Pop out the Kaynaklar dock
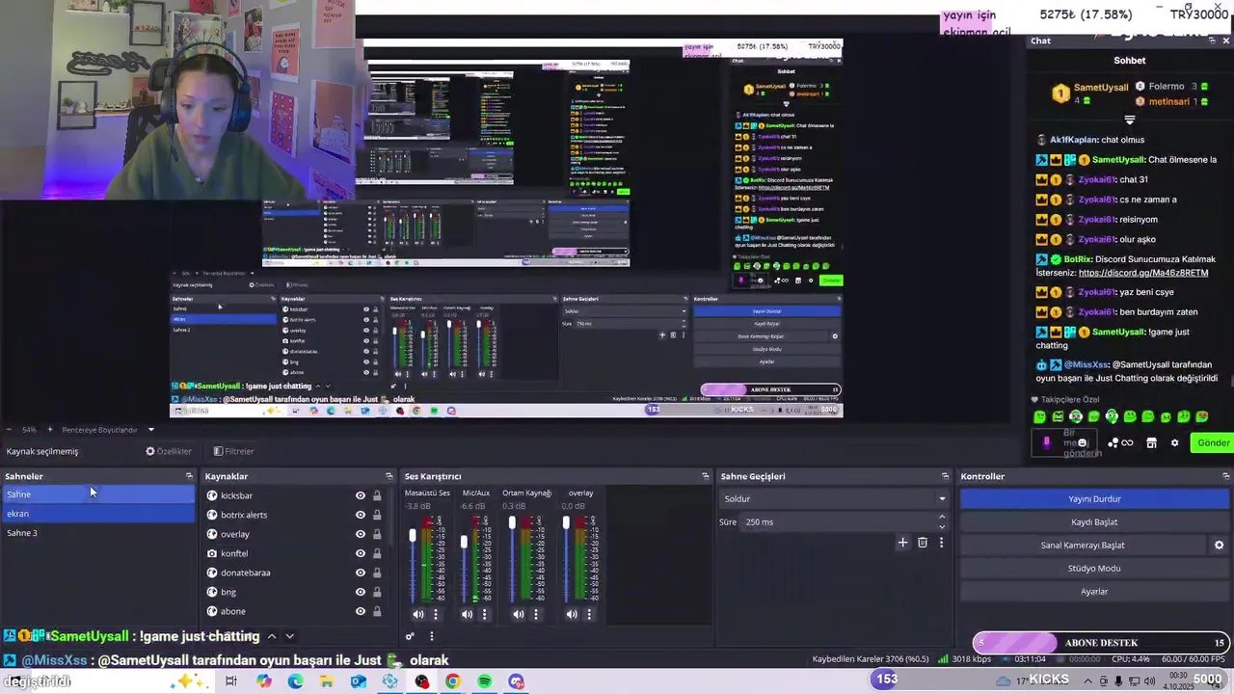This screenshot has width=1234, height=694. tap(389, 476)
